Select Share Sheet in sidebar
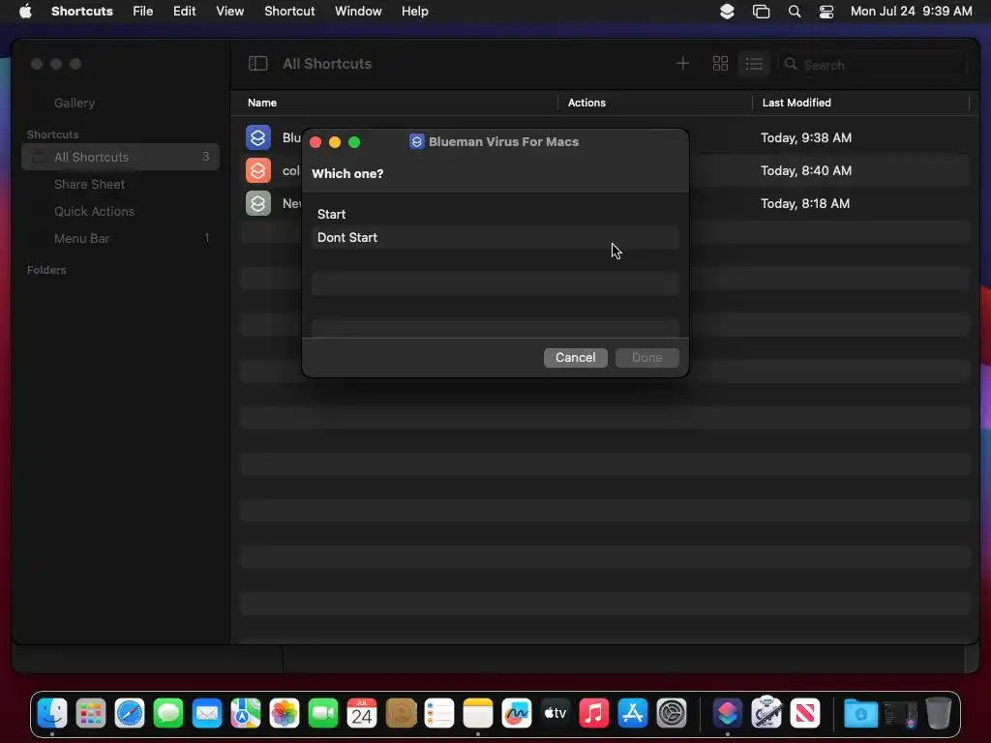The image size is (991, 743). coord(90,184)
